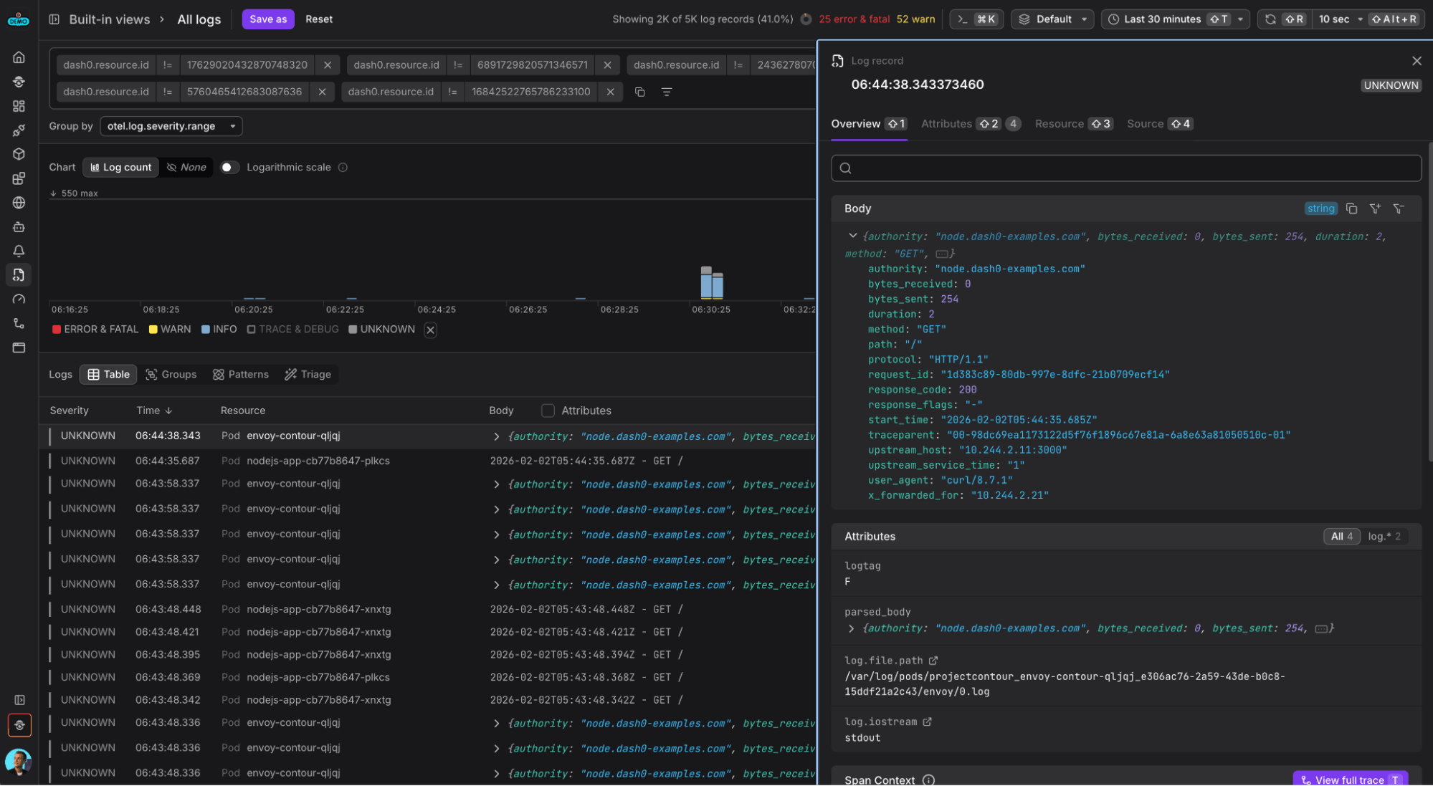Remove the filter 17629020432870748320
Viewport: 1433px width, 786px height.
[328, 65]
